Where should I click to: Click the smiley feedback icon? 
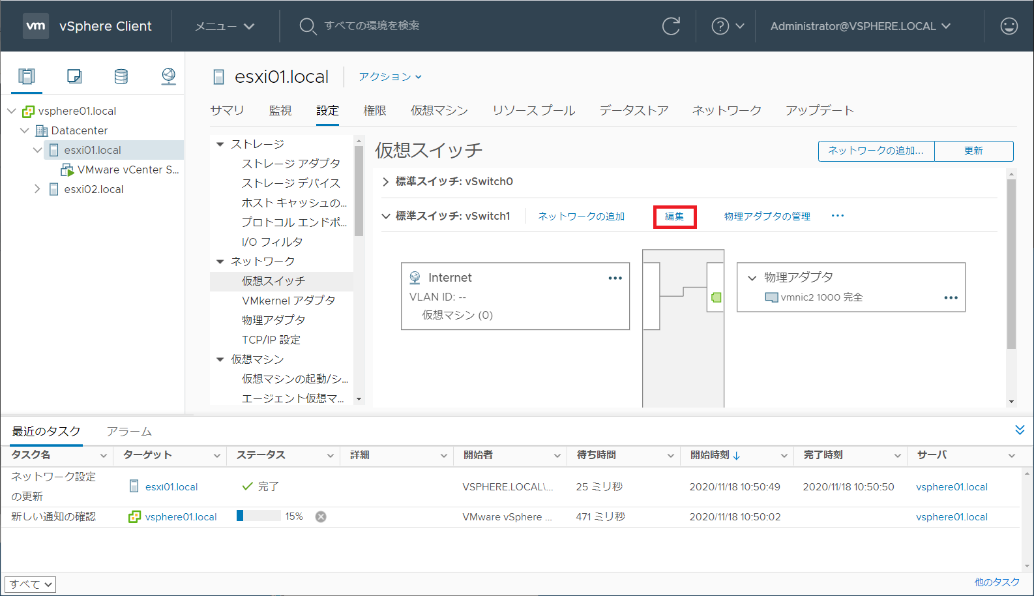click(x=1009, y=26)
